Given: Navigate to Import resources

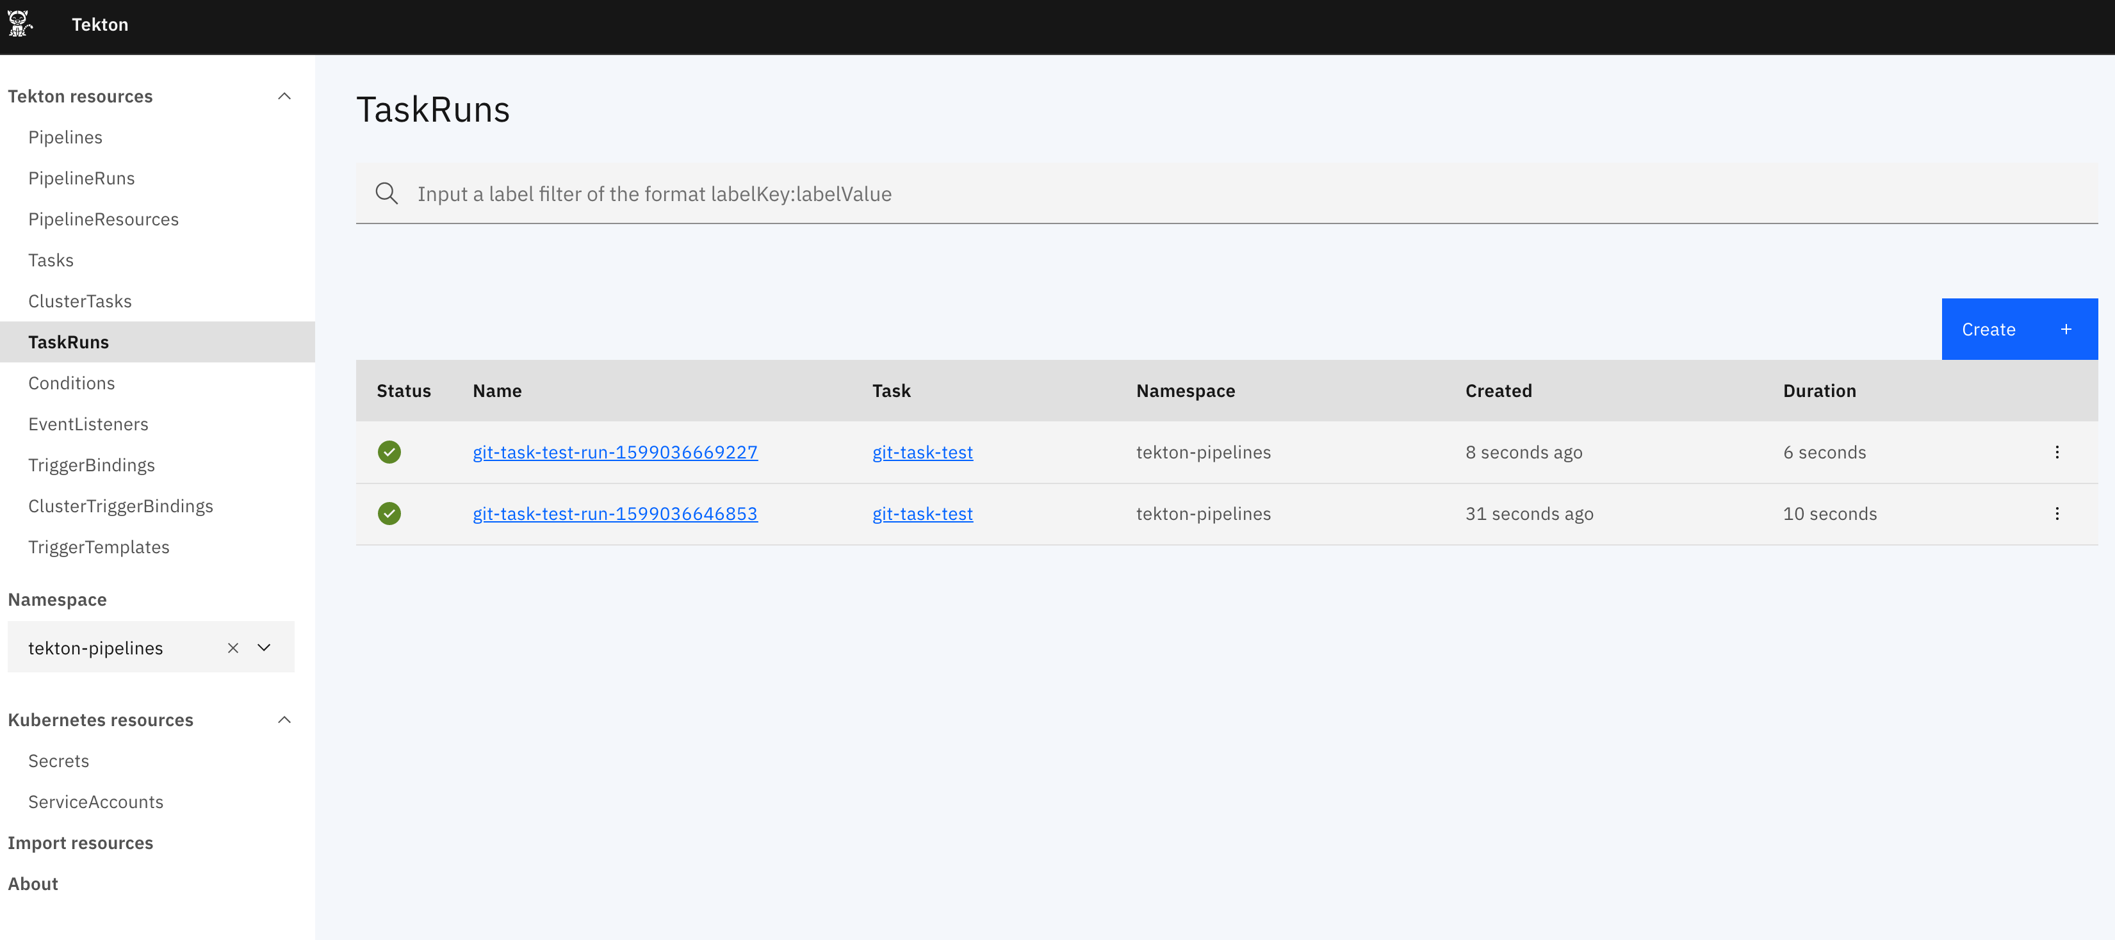Looking at the screenshot, I should point(81,842).
